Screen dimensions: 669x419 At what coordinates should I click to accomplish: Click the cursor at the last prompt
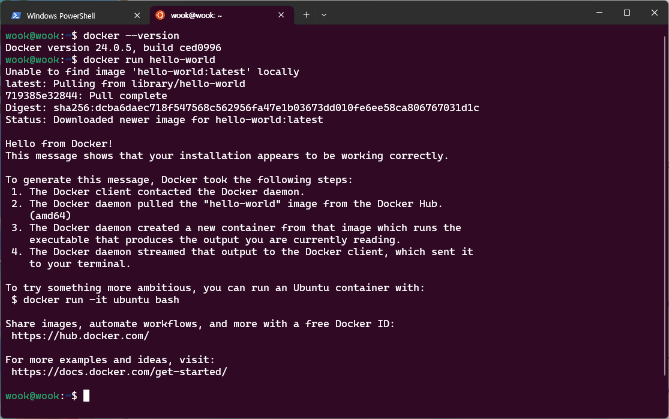coord(86,396)
